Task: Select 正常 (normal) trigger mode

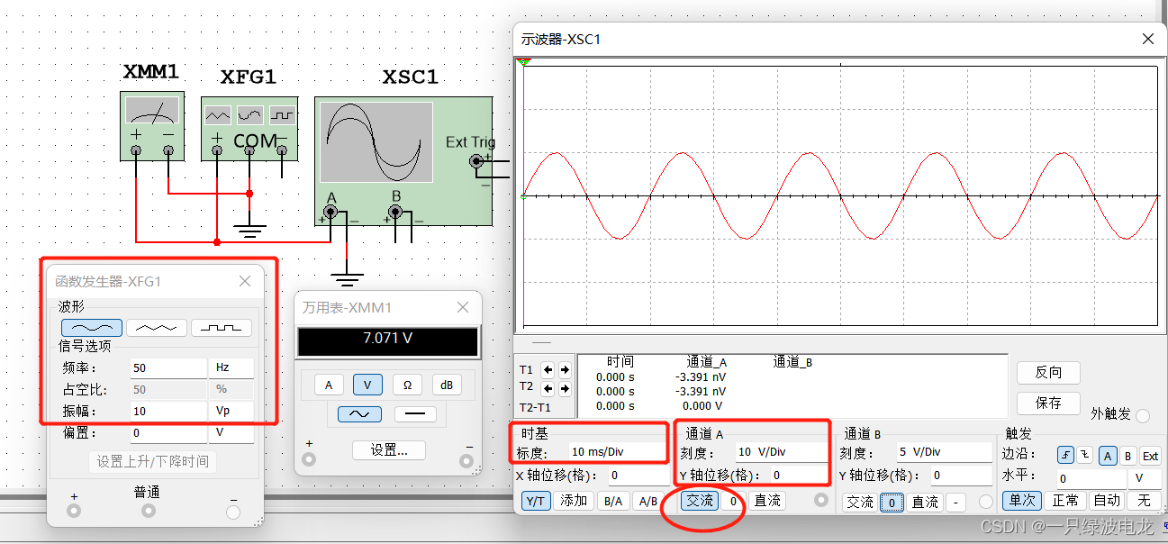Action: point(1065,500)
